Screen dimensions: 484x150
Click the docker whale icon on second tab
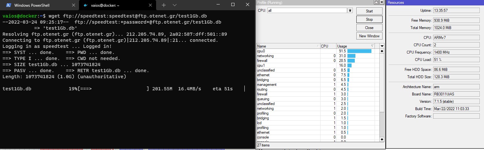tap(86, 5)
